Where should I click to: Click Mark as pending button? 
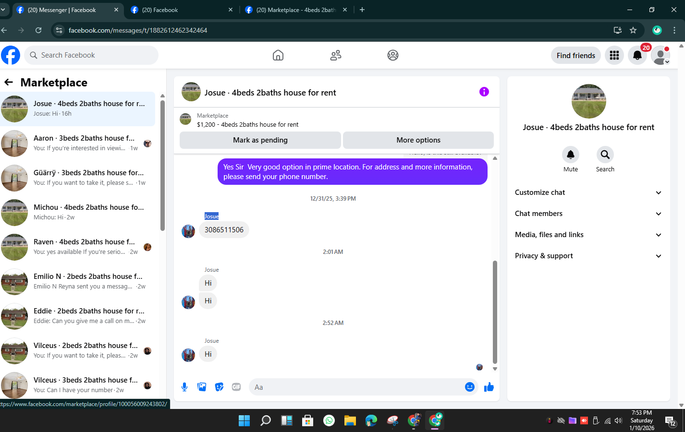260,140
